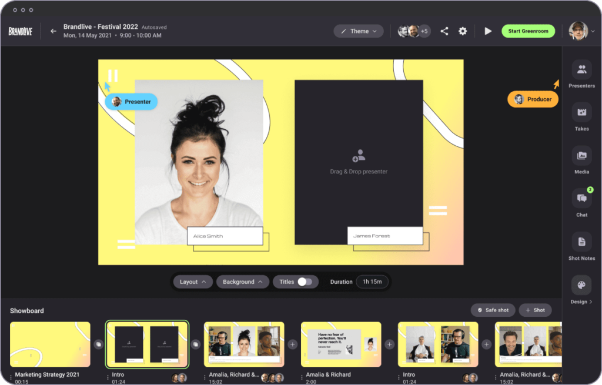Viewport: 602px width, 385px height.
Task: Open the Background dropdown
Action: point(243,282)
